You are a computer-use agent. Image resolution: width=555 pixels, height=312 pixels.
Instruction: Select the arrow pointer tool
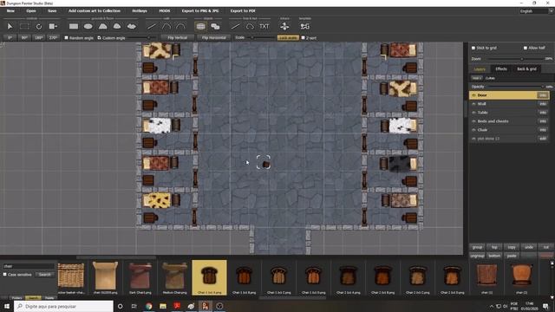click(x=10, y=27)
